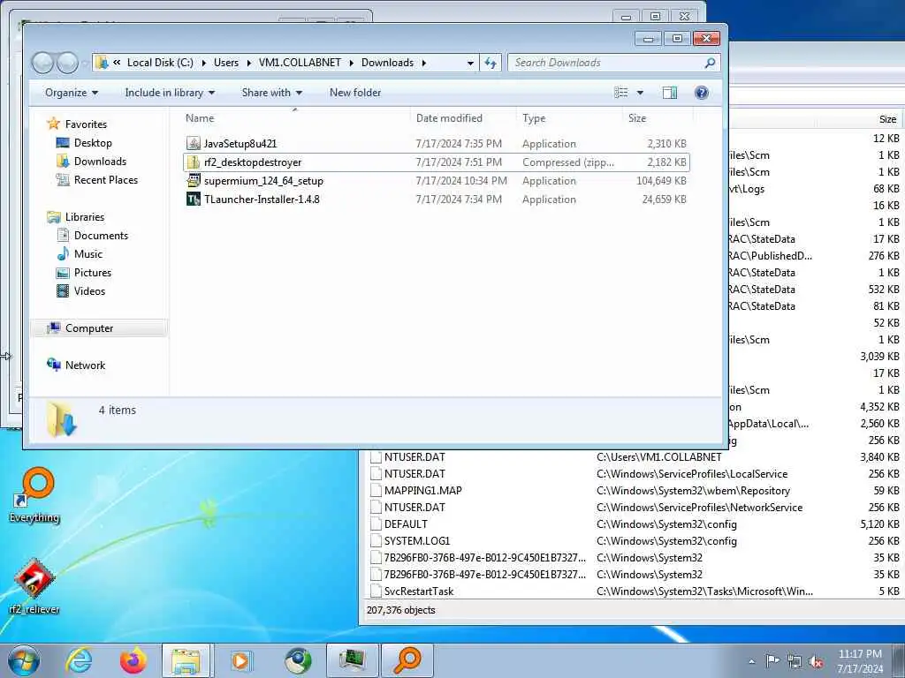Launch Internet Explorer from taskbar
Viewport: 905px width, 678px height.
79,660
